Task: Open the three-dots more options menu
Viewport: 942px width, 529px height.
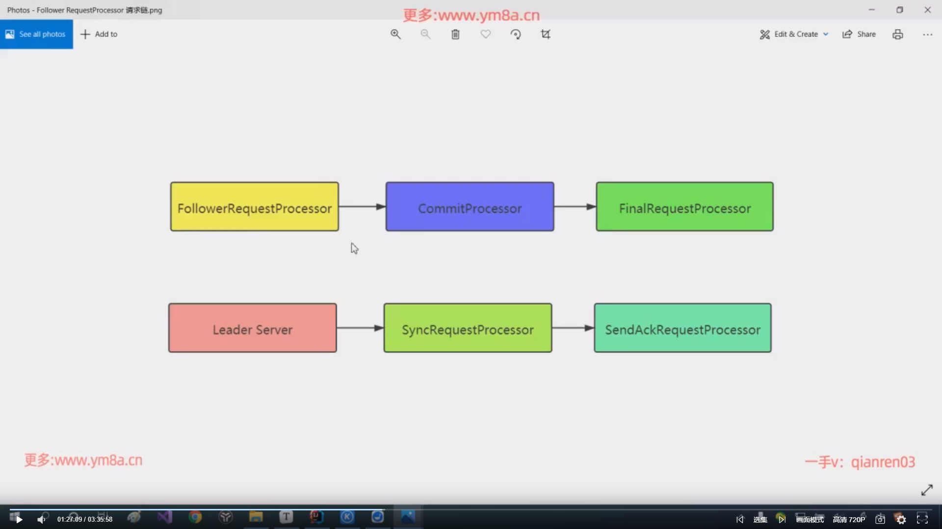Action: click(x=927, y=34)
